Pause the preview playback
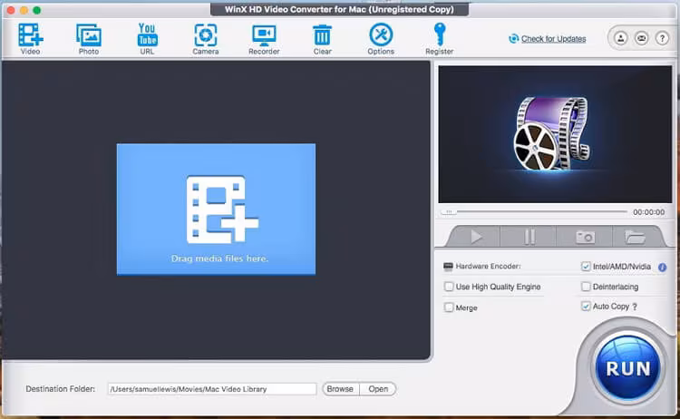The width and height of the screenshot is (680, 419). [529, 237]
